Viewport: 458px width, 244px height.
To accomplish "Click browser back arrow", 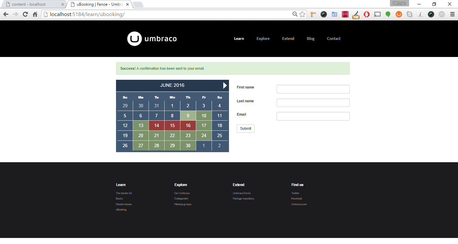I will 6,14.
